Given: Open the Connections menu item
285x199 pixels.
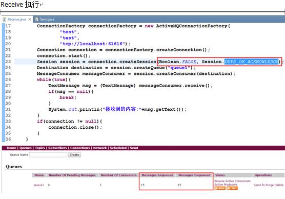Looking at the screenshot, I should (80, 148).
